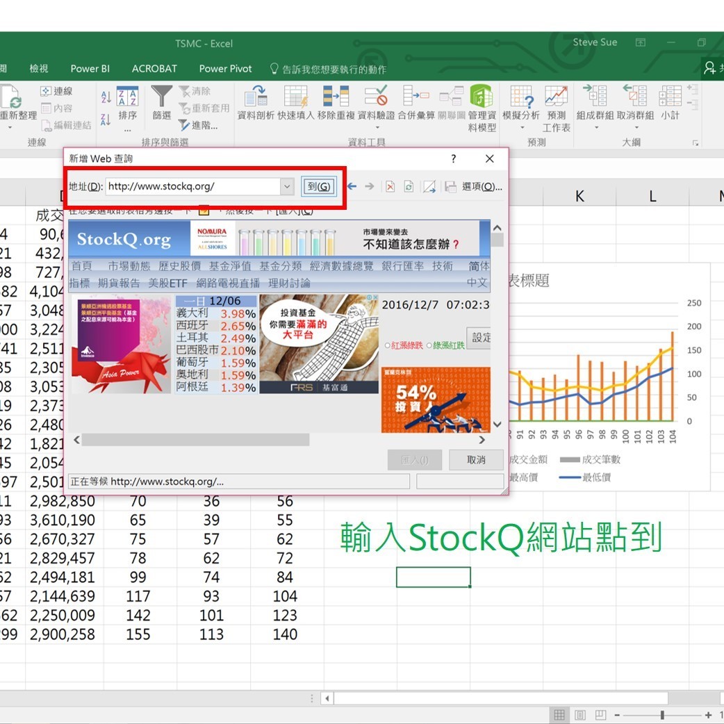724x724 pixels.
Task: Launch Text to Columns (資料剖析)
Action: click(255, 103)
